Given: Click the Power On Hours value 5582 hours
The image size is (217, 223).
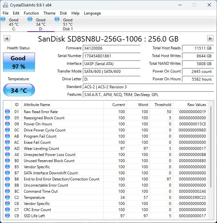Looking at the screenshot, I should coord(198,79).
